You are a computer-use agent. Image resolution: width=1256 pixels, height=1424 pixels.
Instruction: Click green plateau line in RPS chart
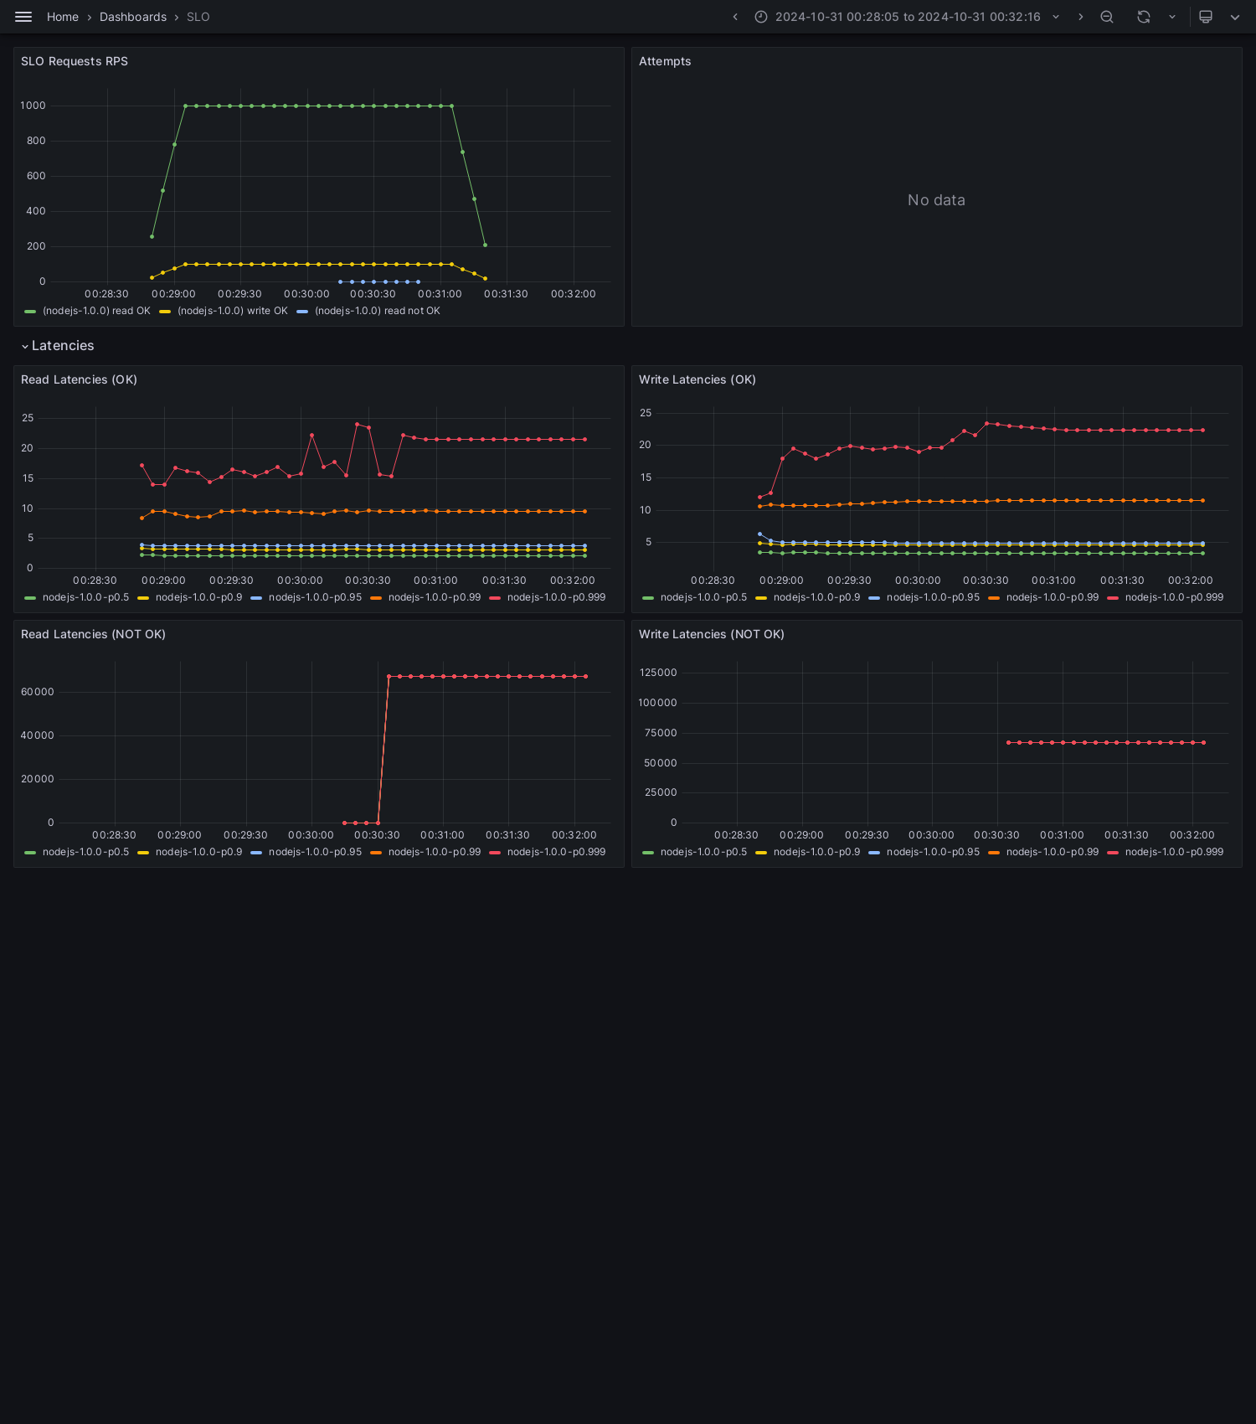[x=318, y=106]
